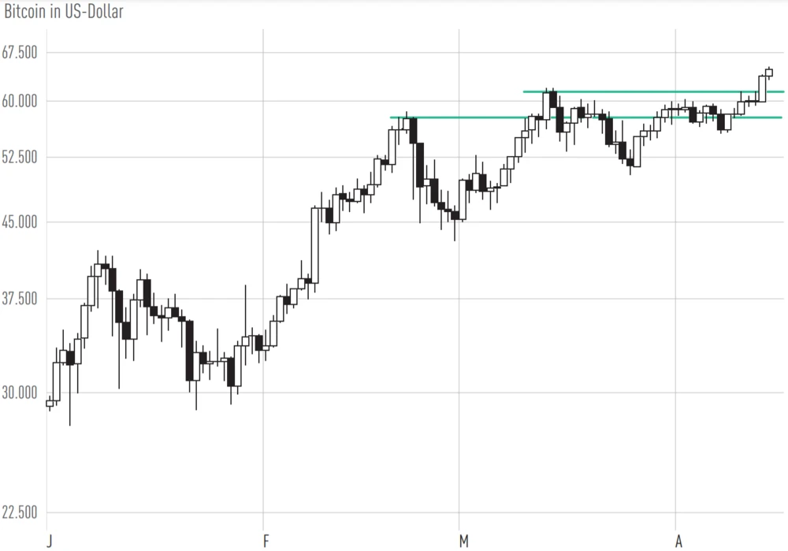Click the "M" month label on time axis
The height and width of the screenshot is (551, 788).
(464, 541)
